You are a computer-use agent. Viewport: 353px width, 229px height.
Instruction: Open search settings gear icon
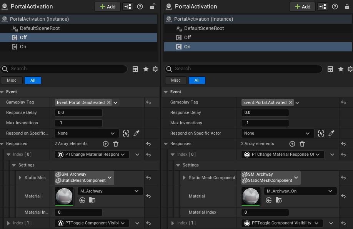click(x=155, y=69)
